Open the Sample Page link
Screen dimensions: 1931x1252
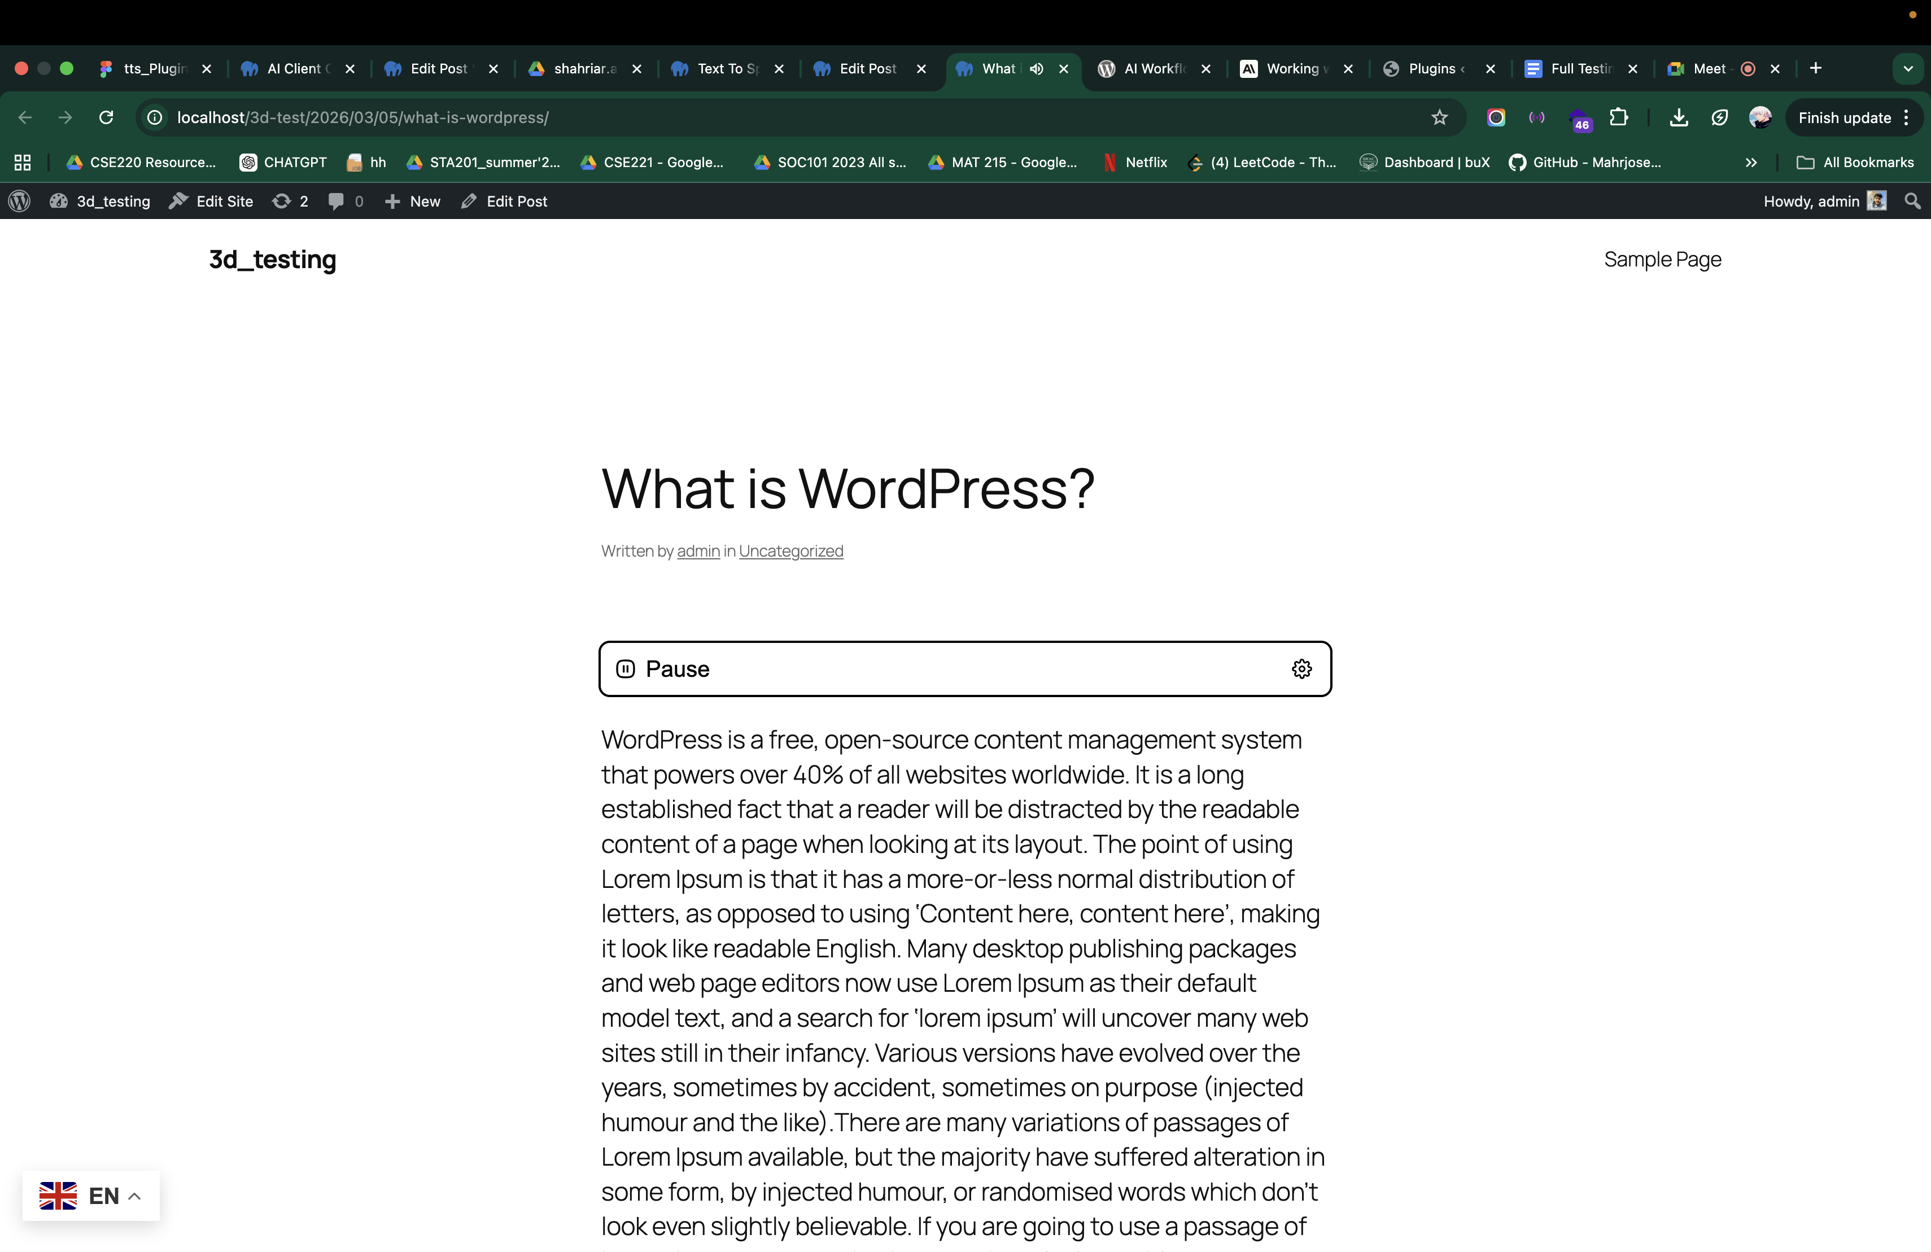coord(1662,260)
